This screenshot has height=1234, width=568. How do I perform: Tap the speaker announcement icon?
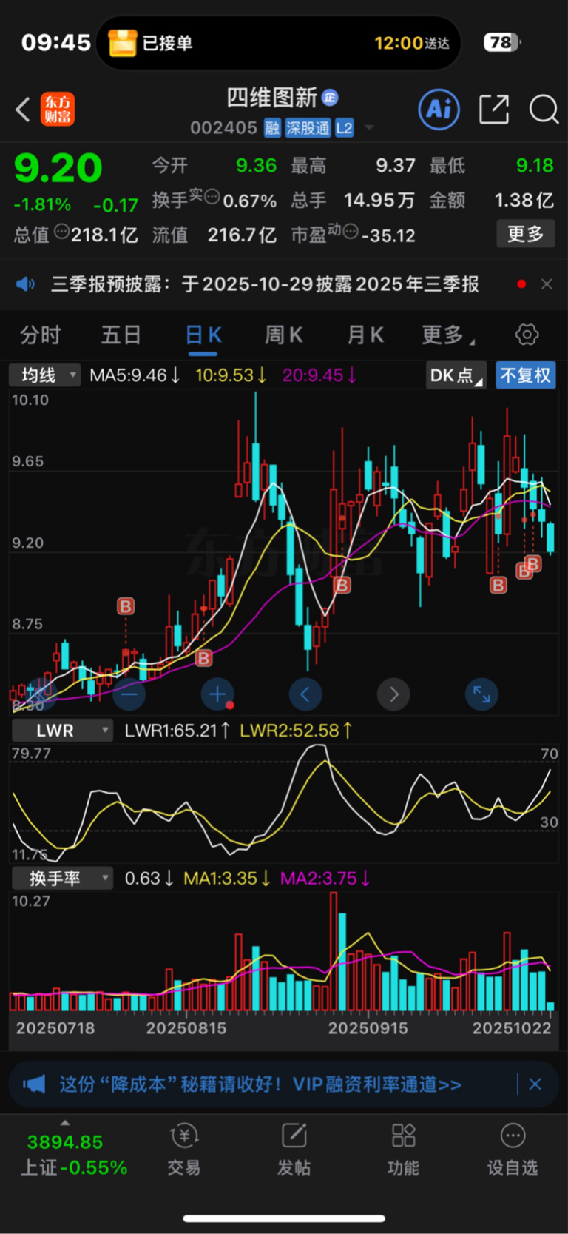click(26, 284)
